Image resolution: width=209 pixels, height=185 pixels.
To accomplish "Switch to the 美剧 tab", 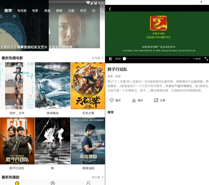I will click(47, 11).
